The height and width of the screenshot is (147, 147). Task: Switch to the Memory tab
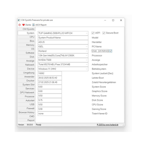click(x=26, y=45)
